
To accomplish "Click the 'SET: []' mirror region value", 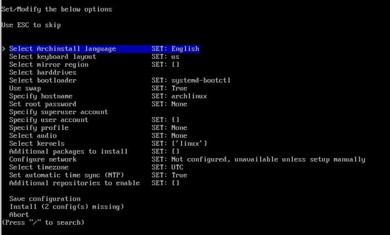I will click(165, 65).
